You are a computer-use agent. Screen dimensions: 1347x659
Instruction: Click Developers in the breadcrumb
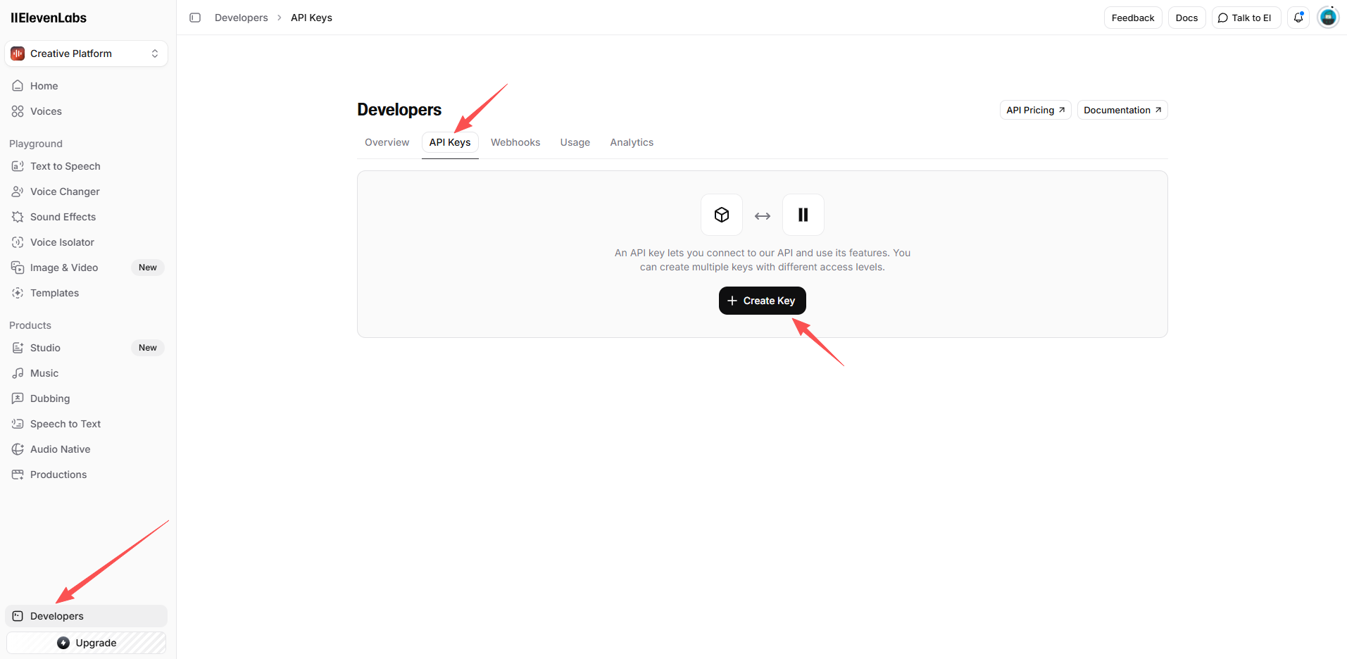(x=241, y=18)
